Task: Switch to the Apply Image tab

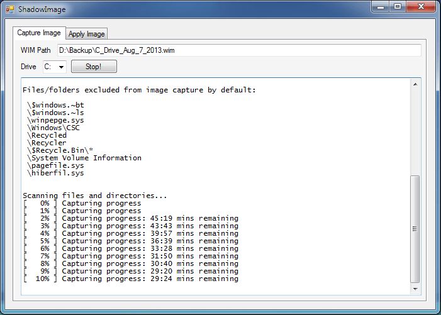Action: tap(87, 33)
